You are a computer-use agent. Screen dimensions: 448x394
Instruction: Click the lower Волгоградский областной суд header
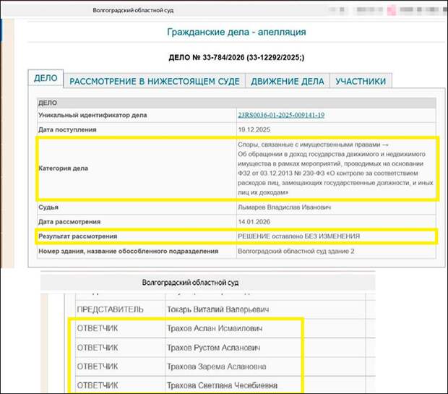pyautogui.click(x=190, y=283)
